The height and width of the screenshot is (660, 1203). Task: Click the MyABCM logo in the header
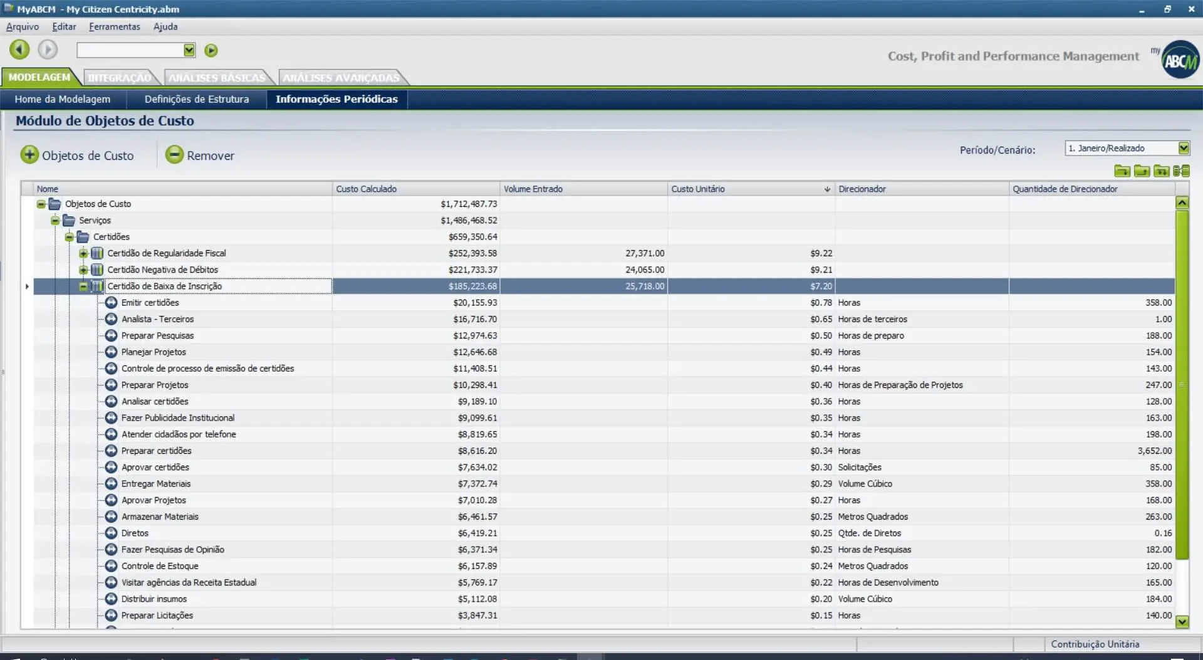pos(1180,60)
